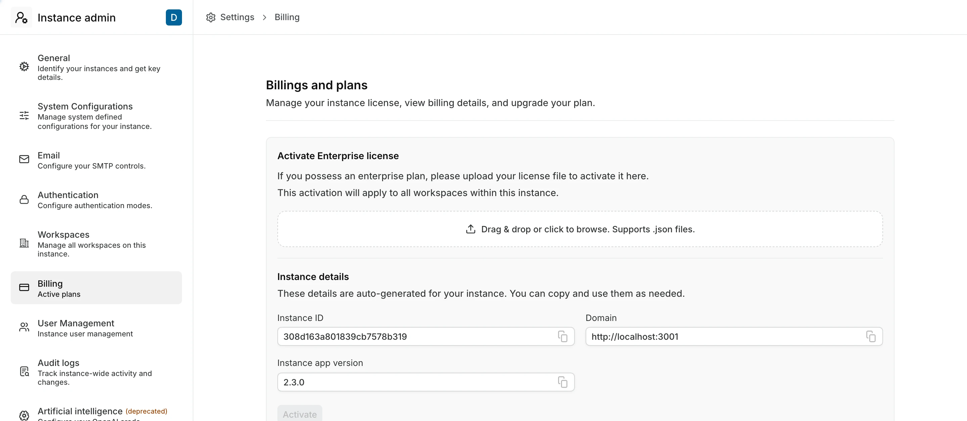This screenshot has height=421, width=967.
Task: Click the Artificial intelligence sidebar icon
Action: (24, 415)
